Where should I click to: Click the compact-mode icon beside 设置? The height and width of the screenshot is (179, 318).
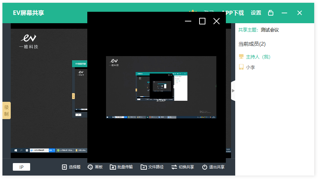pyautogui.click(x=271, y=13)
